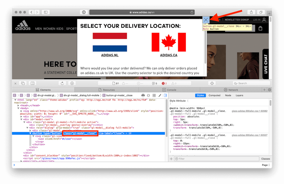Detach inspector into separate window

[23, 83]
